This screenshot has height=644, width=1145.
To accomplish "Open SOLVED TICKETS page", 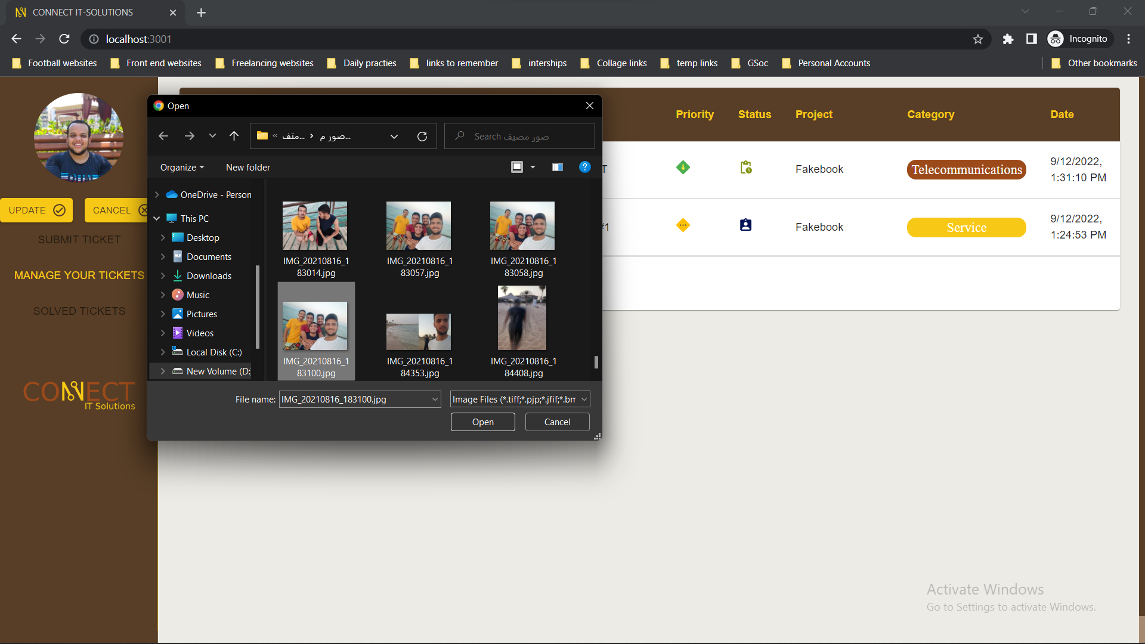I will pos(79,311).
